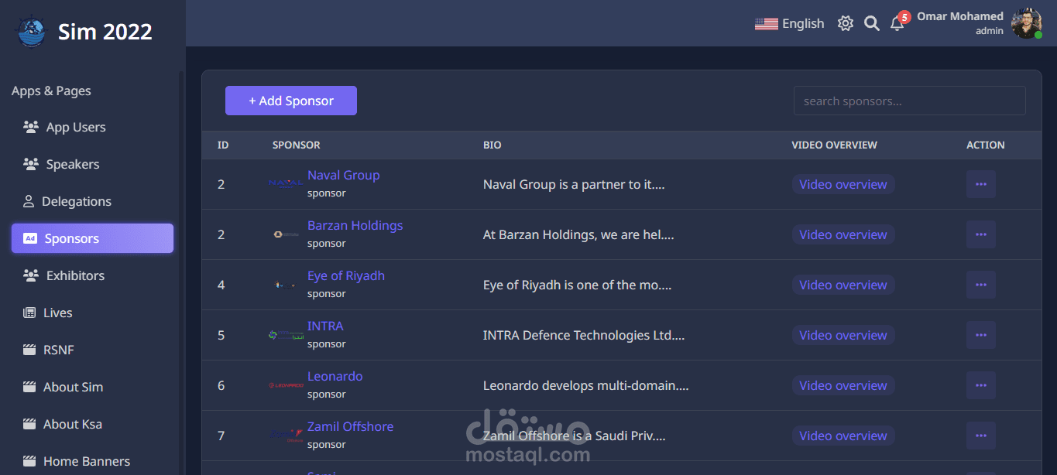Open the RSNF page
Viewport: 1057px width, 475px height.
pos(92,350)
